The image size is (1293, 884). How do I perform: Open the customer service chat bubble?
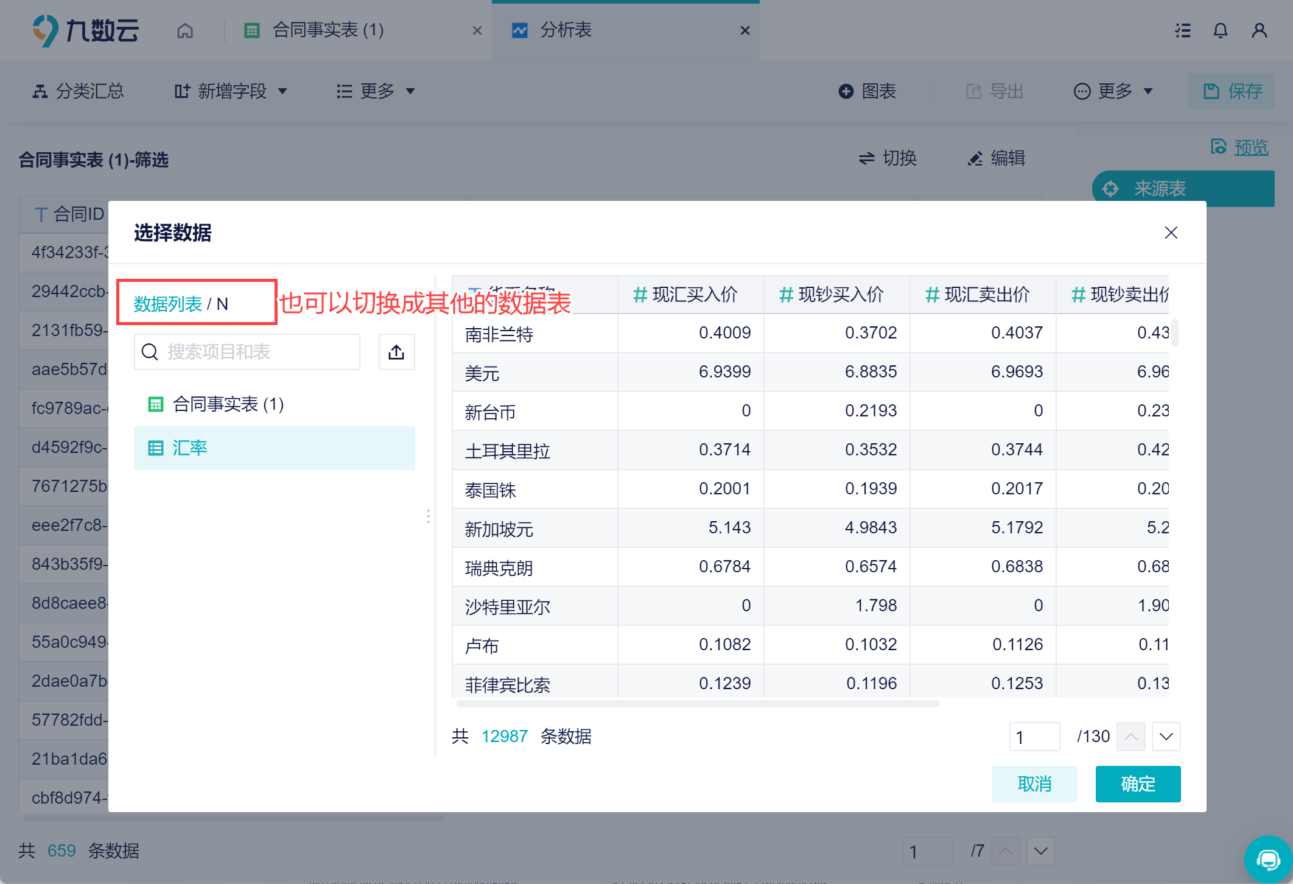point(1268,860)
